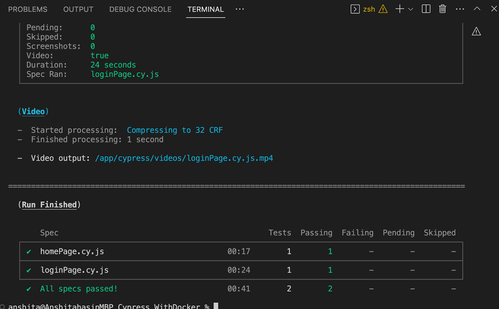Switch to the PROBLEMS tab
Screen dimensions: 499x309
27,9
